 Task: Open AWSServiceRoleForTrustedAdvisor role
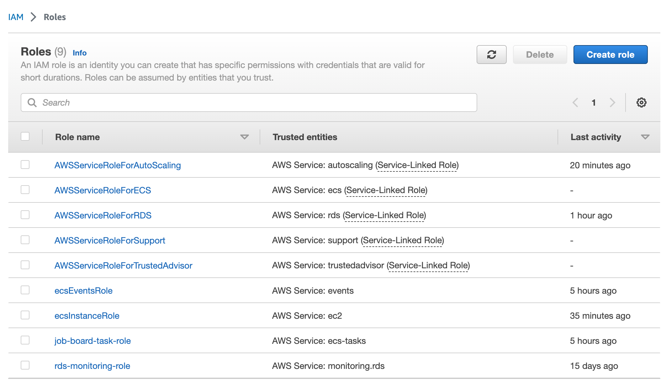123,265
